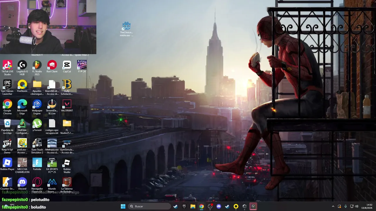This screenshot has height=211, width=376.
Task: Open Epic Games from the taskbar
Action: coord(184,206)
